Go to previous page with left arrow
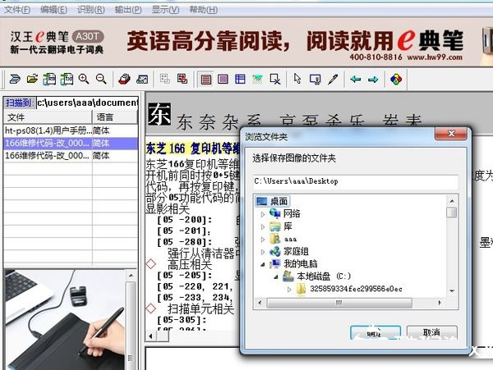The height and width of the screenshot is (370, 493). tap(356, 79)
